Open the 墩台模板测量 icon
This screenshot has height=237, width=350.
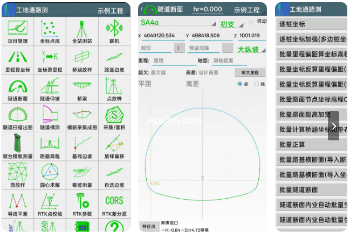pyautogui.click(x=18, y=146)
